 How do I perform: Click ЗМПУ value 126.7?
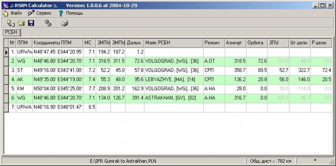click(118, 98)
